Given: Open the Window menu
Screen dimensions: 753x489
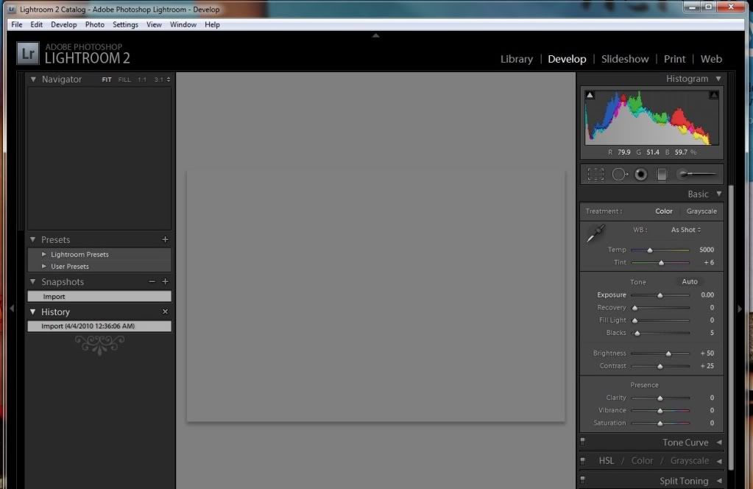Looking at the screenshot, I should pos(183,24).
